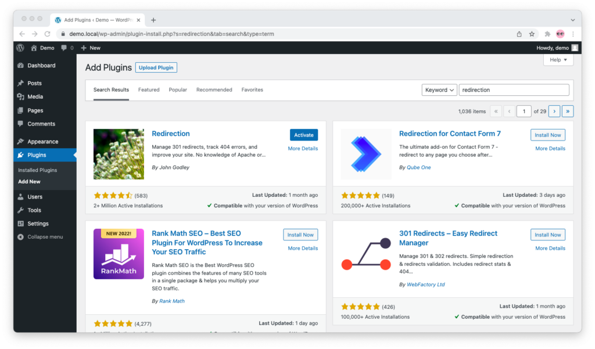The width and height of the screenshot is (595, 349).
Task: Open the 301 Redirects plugin title
Action: coord(448,238)
